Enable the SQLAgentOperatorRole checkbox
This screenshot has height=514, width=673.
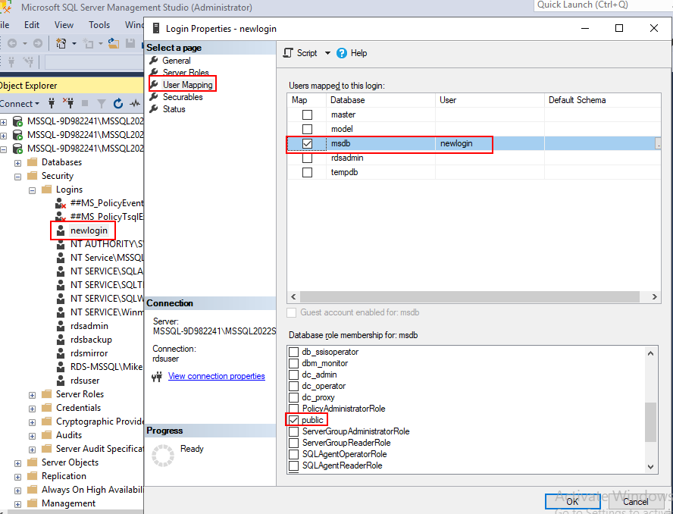coord(293,454)
